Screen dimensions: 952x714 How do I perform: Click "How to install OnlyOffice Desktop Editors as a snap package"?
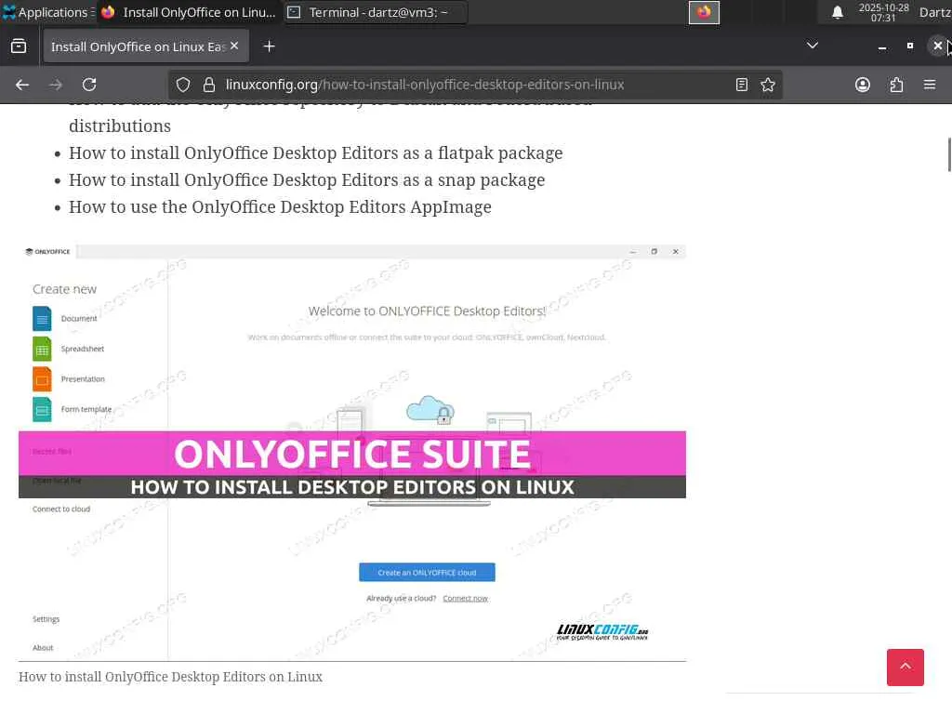[307, 180]
